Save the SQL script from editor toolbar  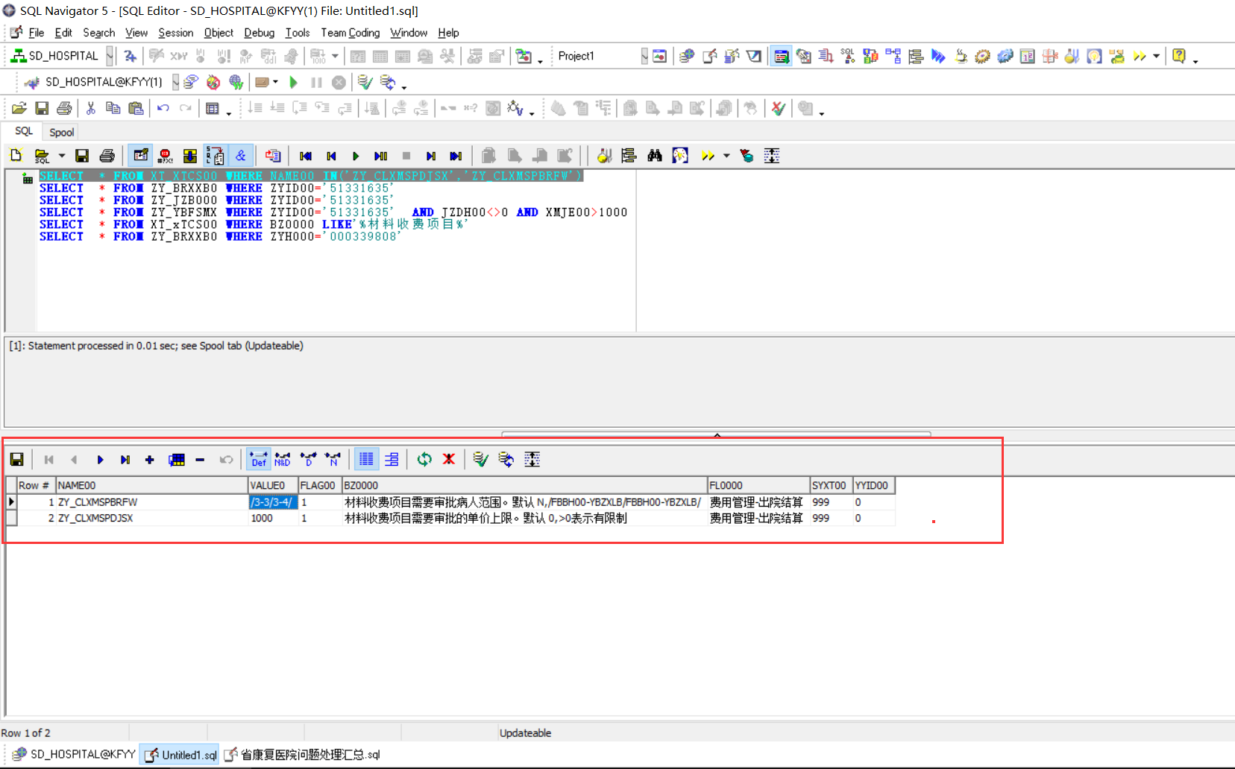click(82, 156)
